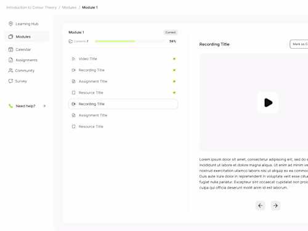Screen dimensions: 308x231
Task: Click the Modules stack icon
Action: point(10,36)
